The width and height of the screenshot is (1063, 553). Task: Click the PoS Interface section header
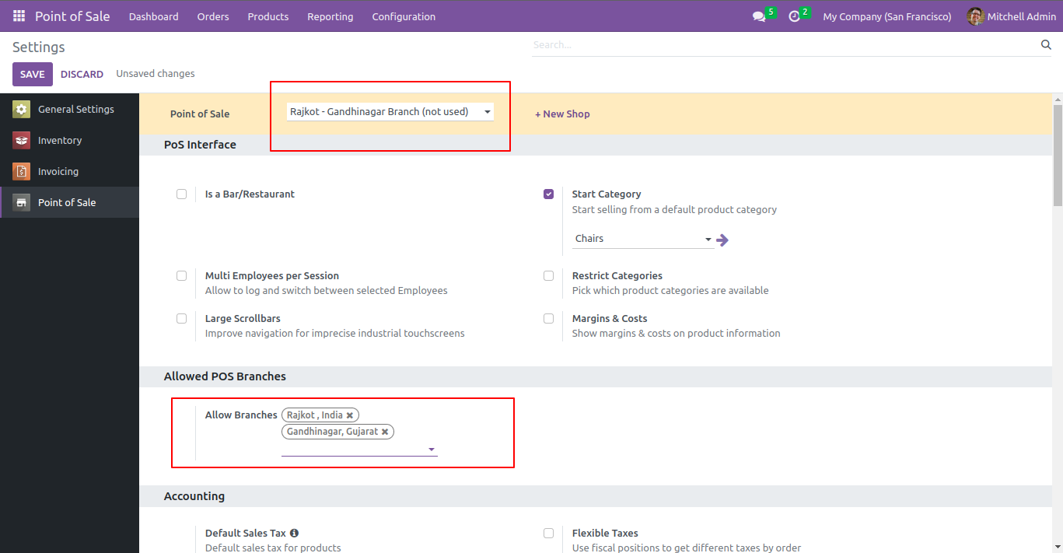coord(200,145)
